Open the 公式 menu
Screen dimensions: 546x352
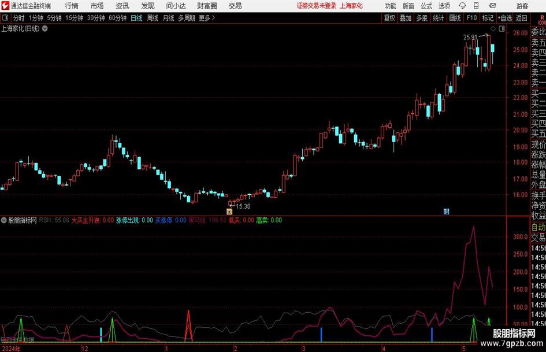[x=426, y=6]
